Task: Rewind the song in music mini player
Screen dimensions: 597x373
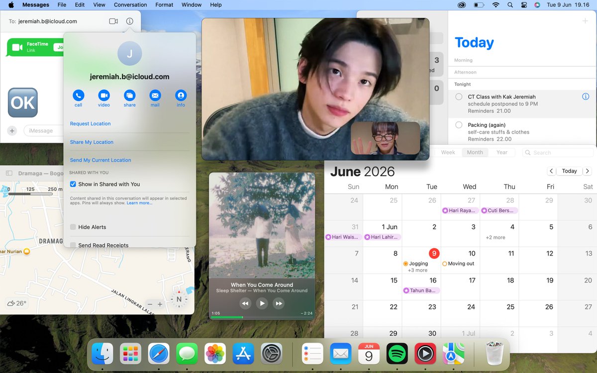Action: point(245,303)
